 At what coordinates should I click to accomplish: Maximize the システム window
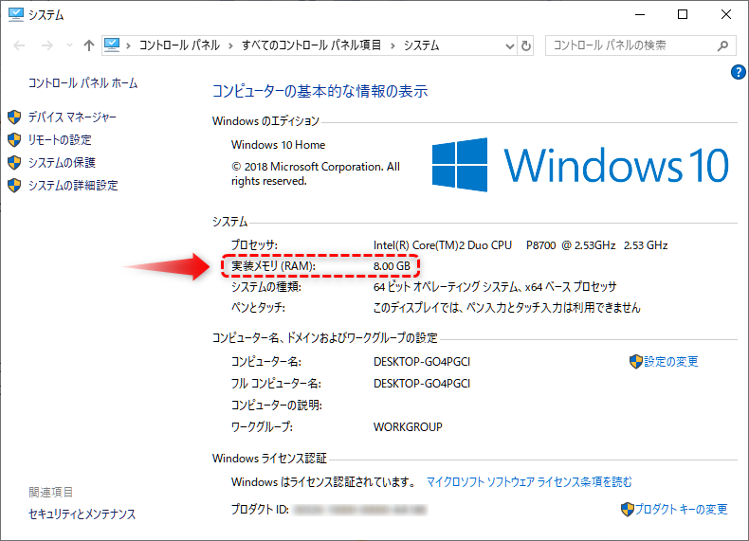pyautogui.click(x=683, y=14)
